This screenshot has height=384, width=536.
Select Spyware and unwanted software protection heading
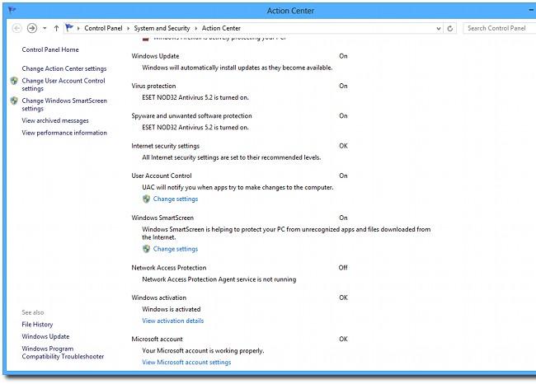click(x=191, y=116)
